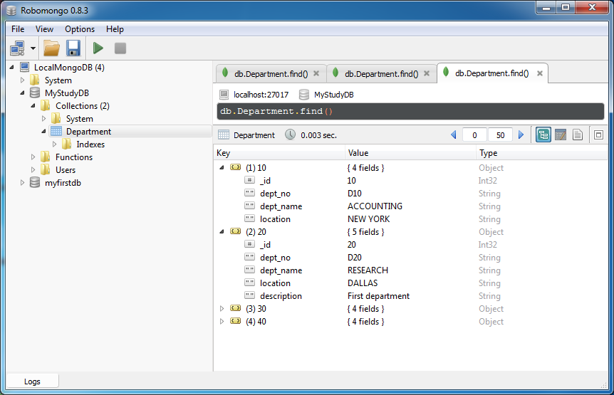Image resolution: width=614 pixels, height=395 pixels.
Task: Collapse document (2) 20
Action: pyautogui.click(x=222, y=231)
